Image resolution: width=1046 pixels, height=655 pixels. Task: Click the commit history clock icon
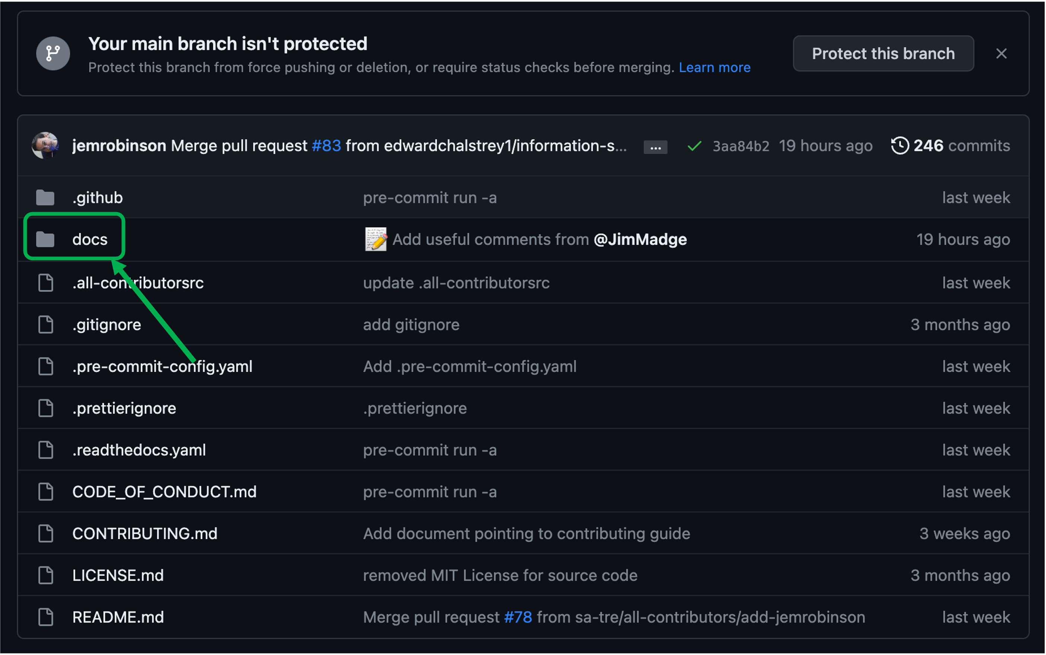[x=900, y=146]
